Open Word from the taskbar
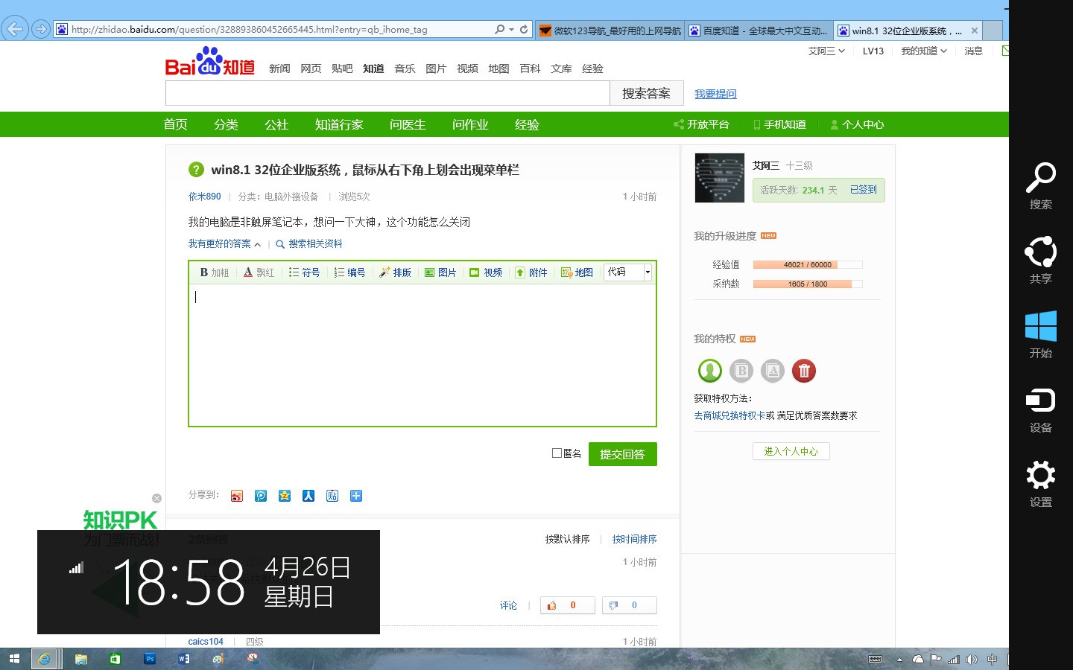 click(184, 659)
